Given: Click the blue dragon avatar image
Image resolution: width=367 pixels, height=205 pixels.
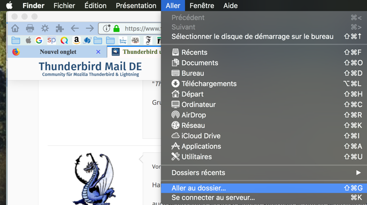Looking at the screenshot, I should click(x=95, y=179).
